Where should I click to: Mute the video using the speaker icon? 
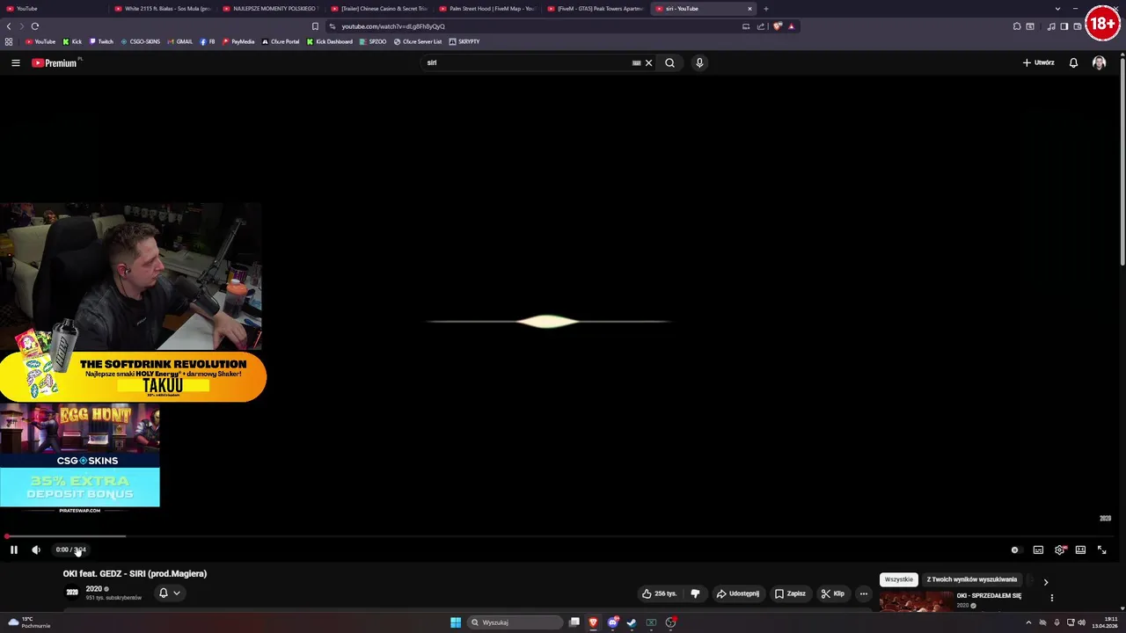[x=36, y=549]
